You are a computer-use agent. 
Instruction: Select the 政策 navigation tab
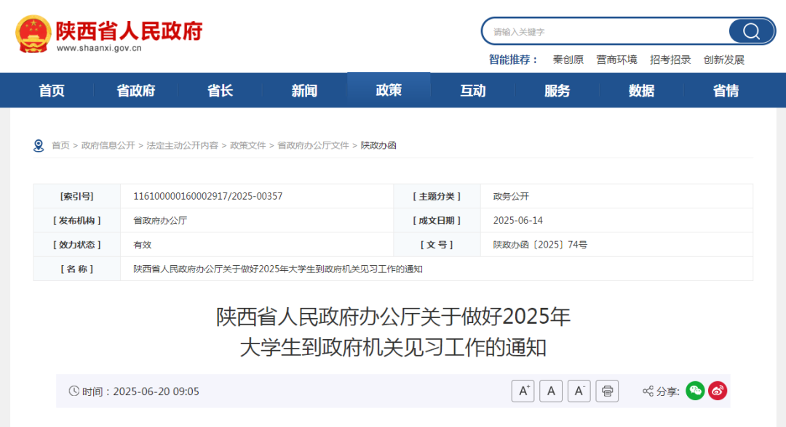389,90
